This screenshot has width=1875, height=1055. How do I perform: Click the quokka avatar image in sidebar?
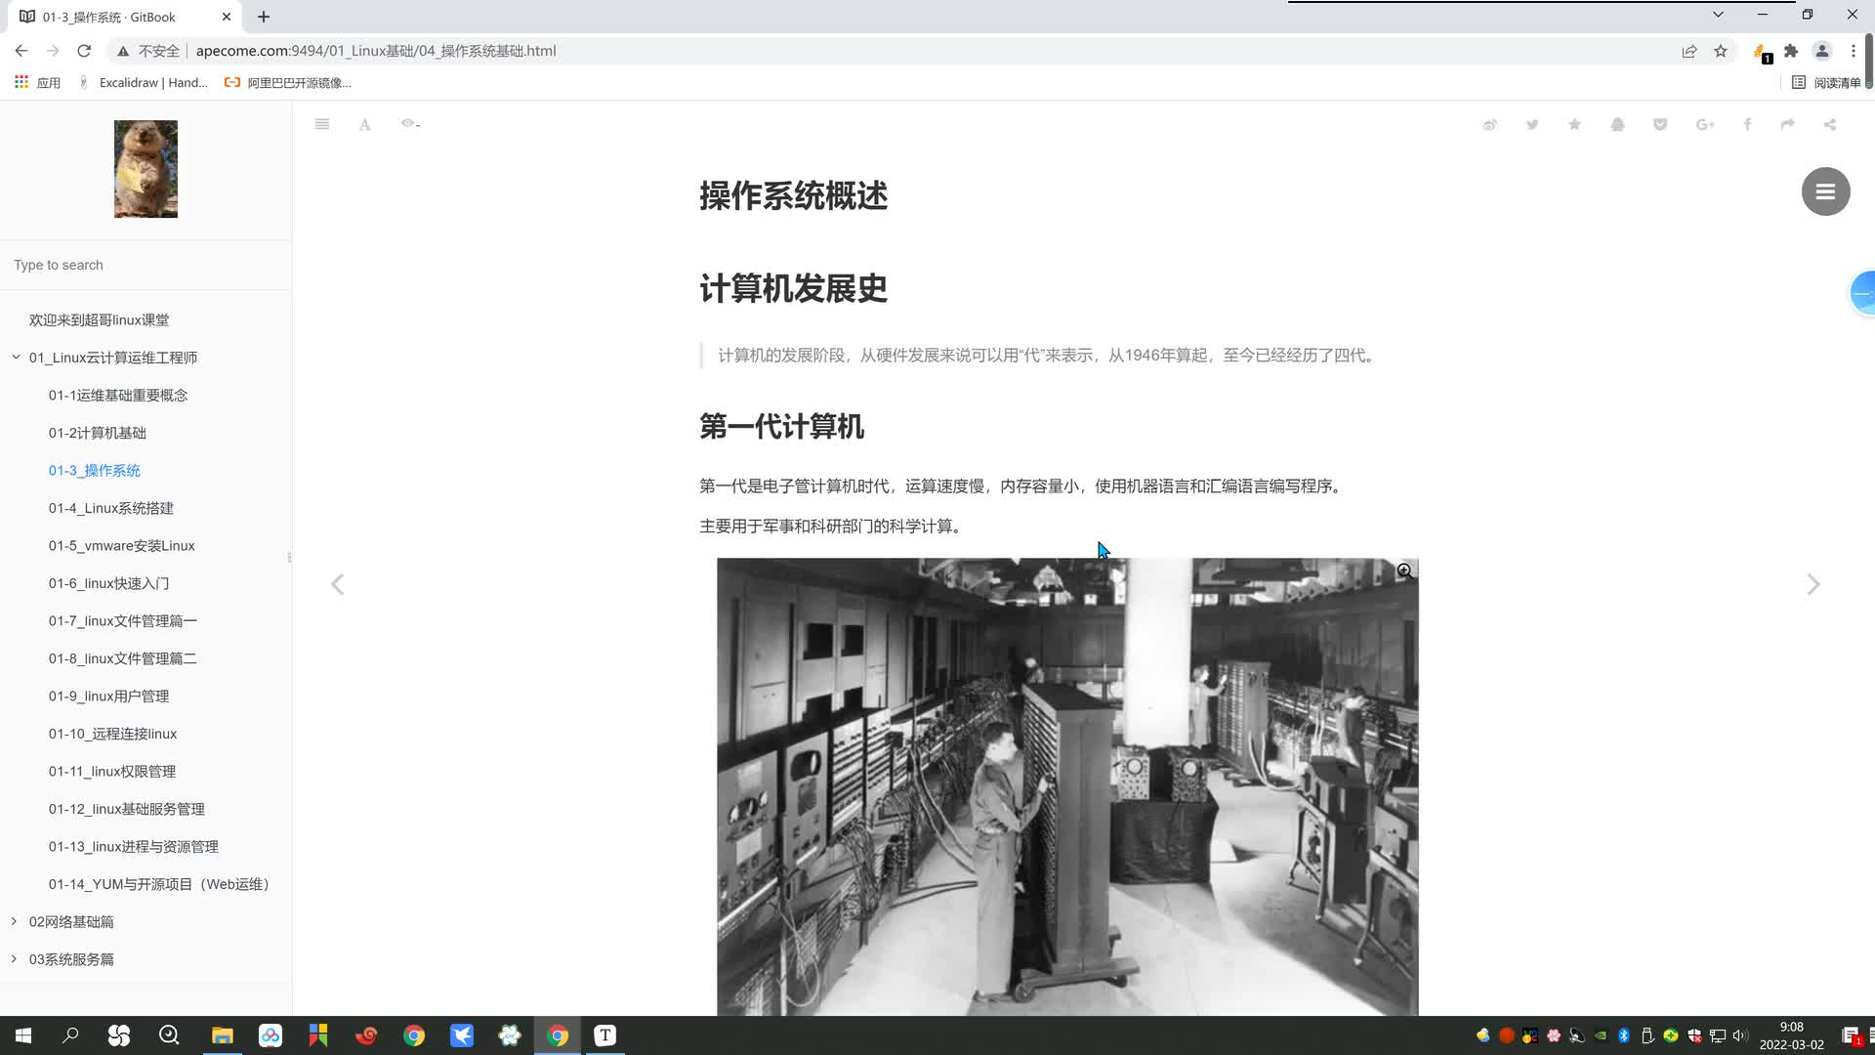coord(146,169)
